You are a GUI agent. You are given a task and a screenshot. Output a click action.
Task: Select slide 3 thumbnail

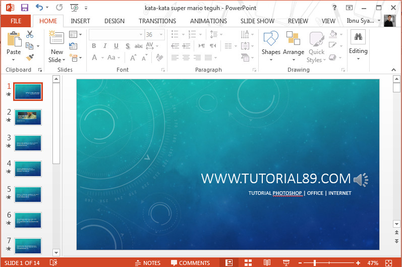point(28,143)
